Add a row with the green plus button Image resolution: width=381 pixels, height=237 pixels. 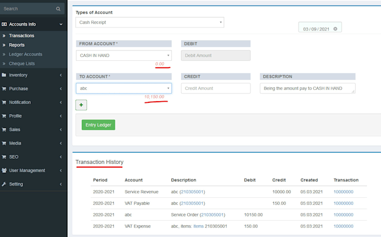pos(81,105)
